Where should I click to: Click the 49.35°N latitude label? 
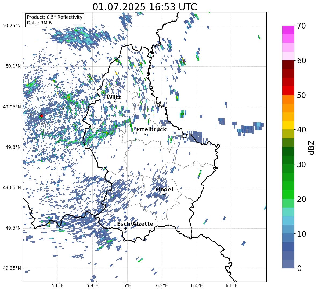[x=12, y=268]
